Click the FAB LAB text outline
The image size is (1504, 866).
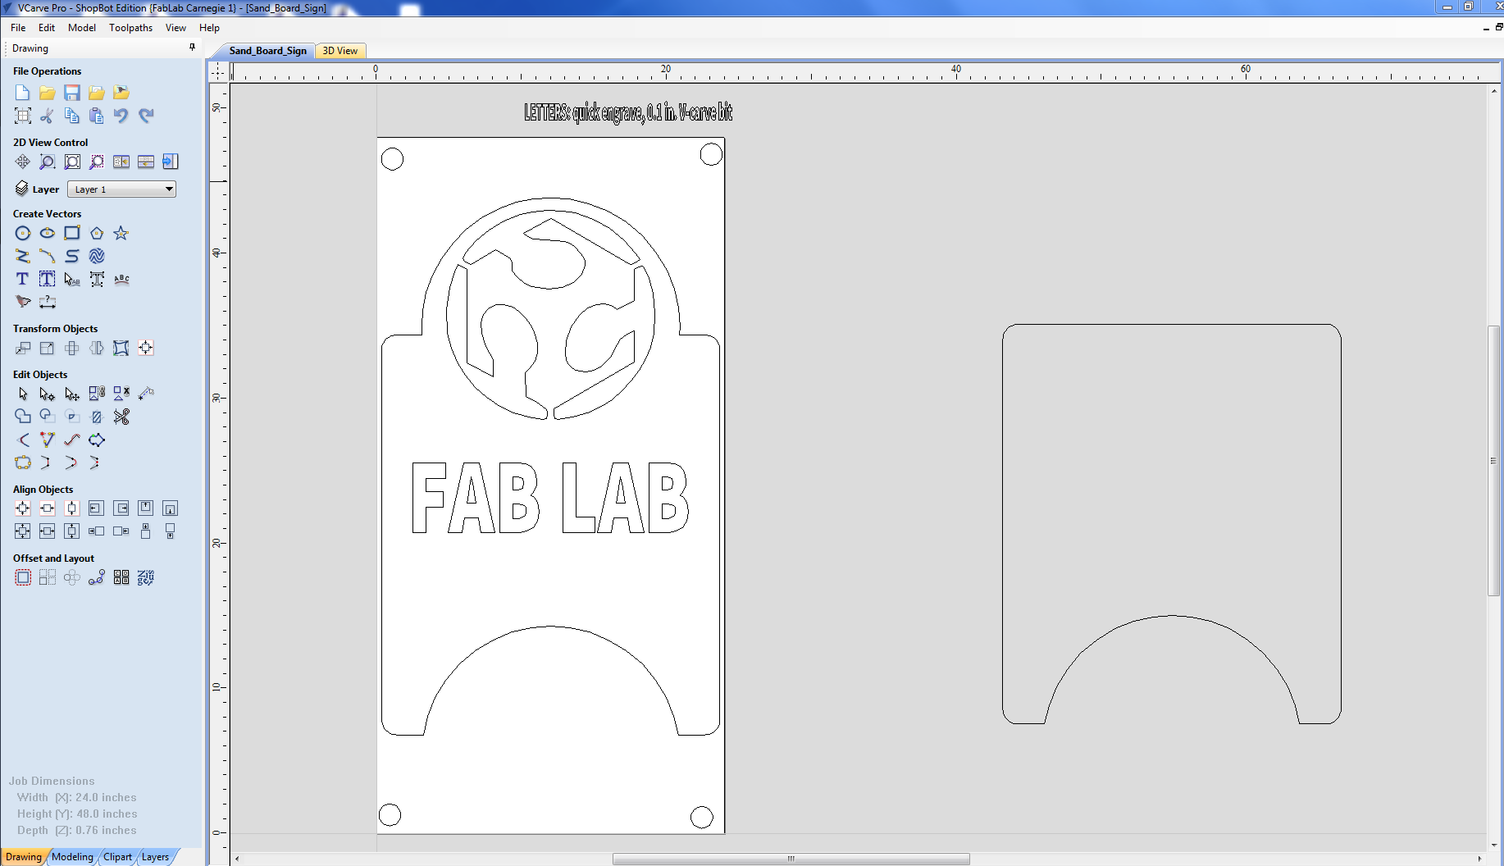(549, 498)
